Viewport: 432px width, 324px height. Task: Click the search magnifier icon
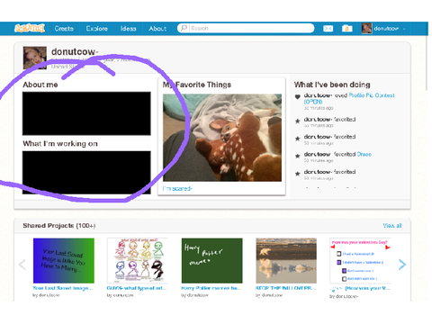[184, 28]
